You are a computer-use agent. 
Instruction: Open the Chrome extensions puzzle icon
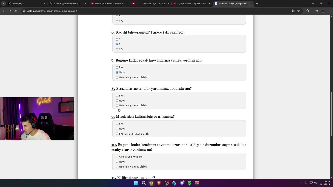[x=307, y=11]
